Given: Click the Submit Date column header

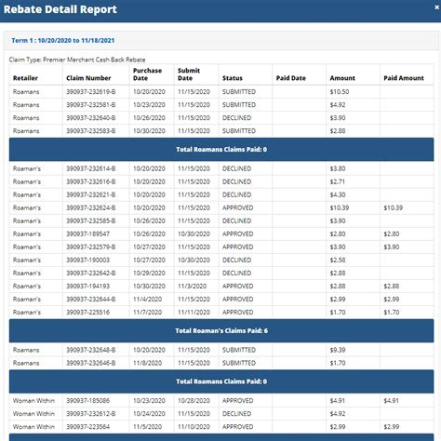Looking at the screenshot, I should (x=189, y=74).
